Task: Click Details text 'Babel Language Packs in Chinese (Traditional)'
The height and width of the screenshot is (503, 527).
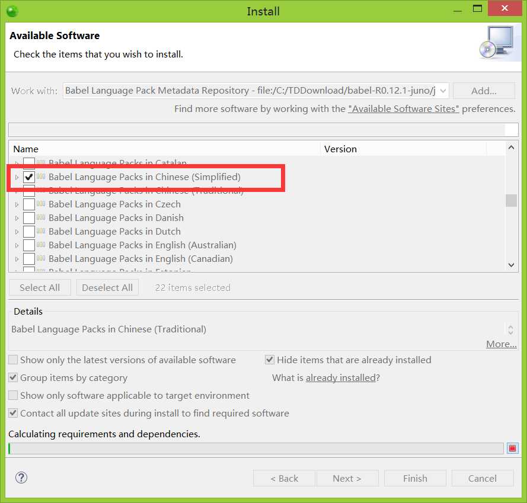Action: 108,329
